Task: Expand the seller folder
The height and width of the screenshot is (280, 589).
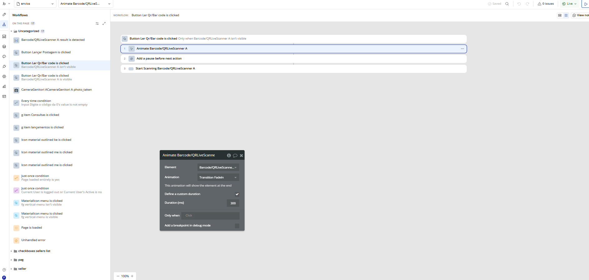Action: (x=12, y=269)
